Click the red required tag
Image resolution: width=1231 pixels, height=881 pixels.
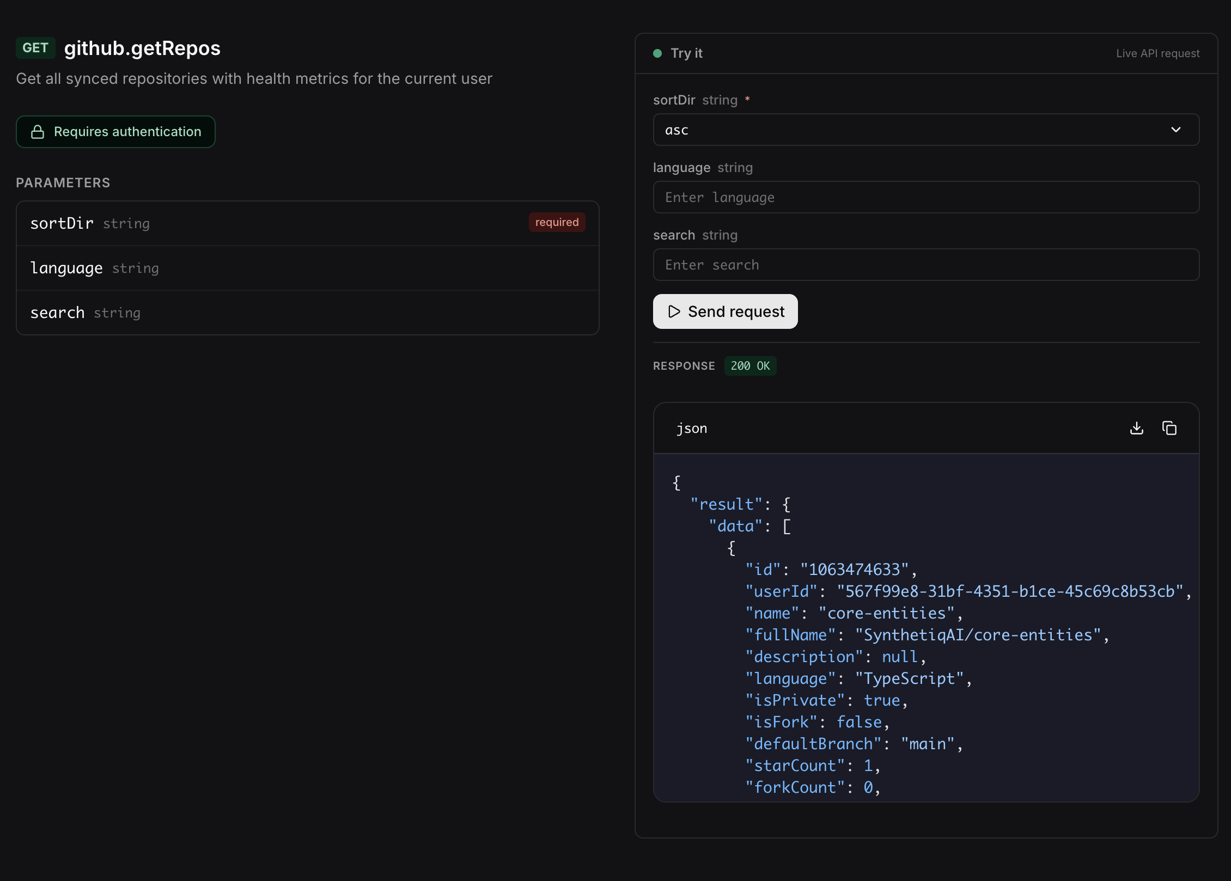[557, 222]
